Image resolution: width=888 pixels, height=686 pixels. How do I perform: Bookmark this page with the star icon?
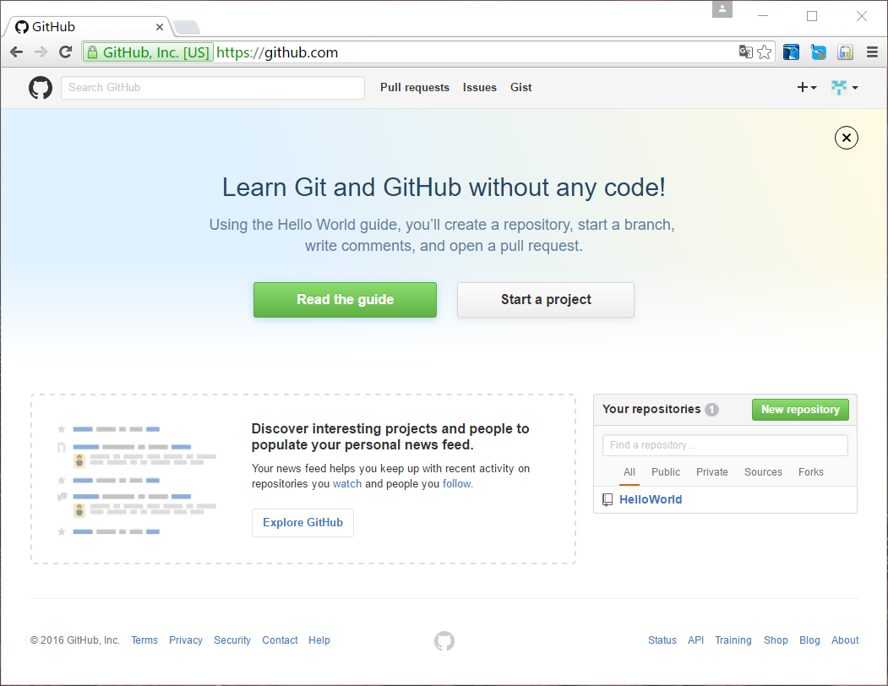point(764,52)
